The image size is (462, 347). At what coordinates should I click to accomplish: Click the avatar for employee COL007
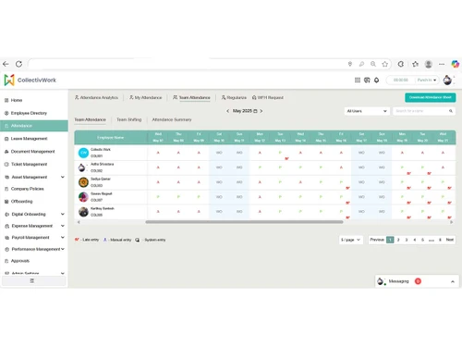83,197
